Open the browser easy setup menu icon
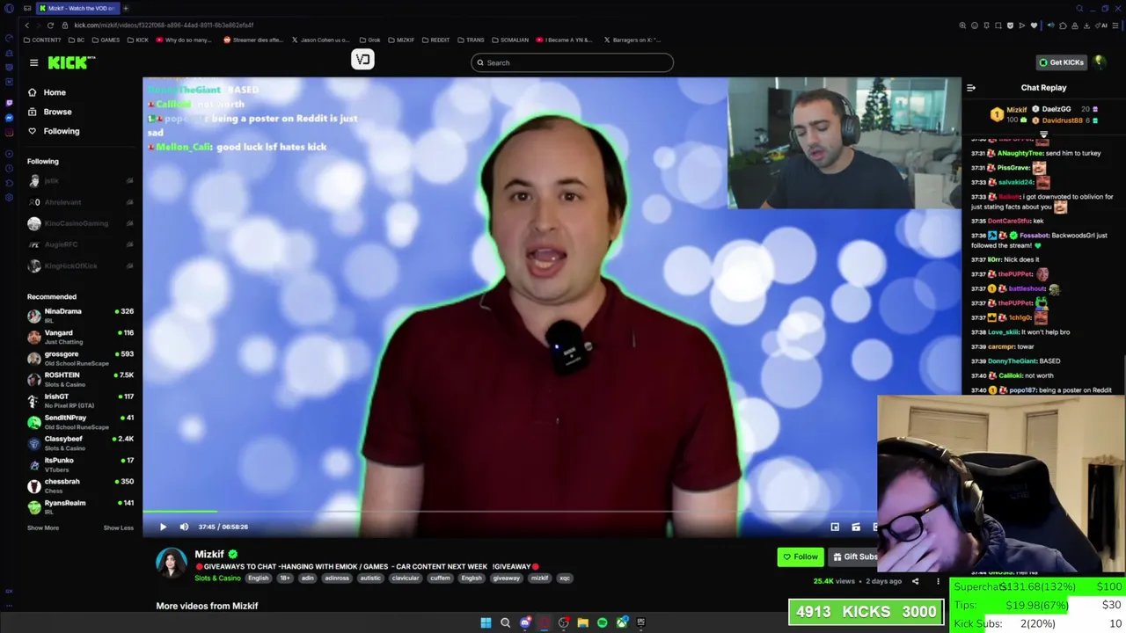Viewport: 1126px width, 633px height. [x=1116, y=25]
